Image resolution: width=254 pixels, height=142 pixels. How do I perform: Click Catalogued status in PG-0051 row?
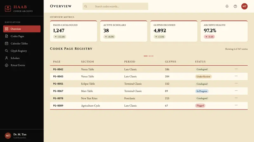(202, 84)
